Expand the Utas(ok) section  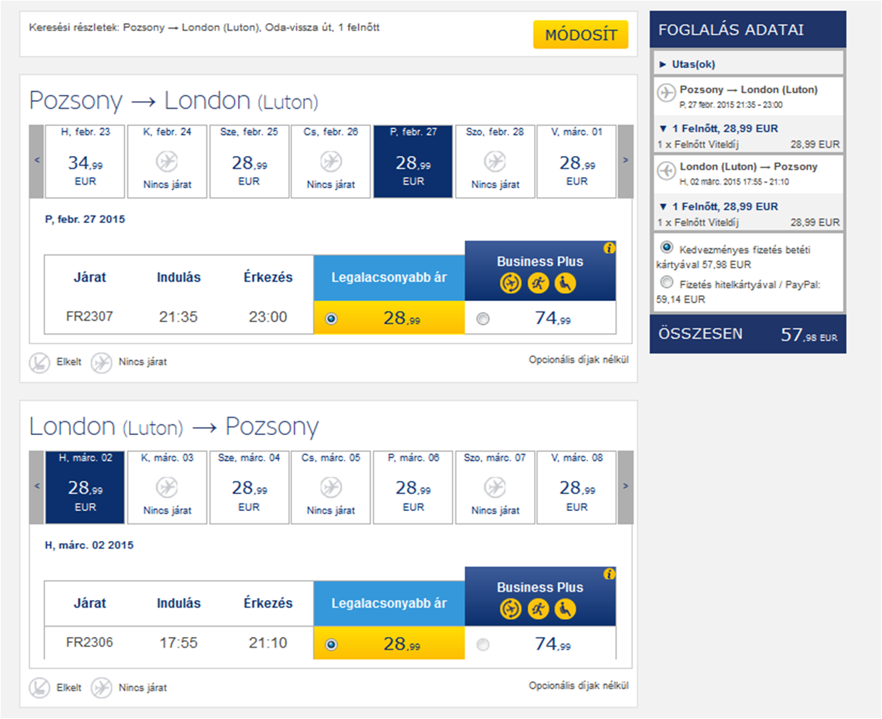(688, 64)
